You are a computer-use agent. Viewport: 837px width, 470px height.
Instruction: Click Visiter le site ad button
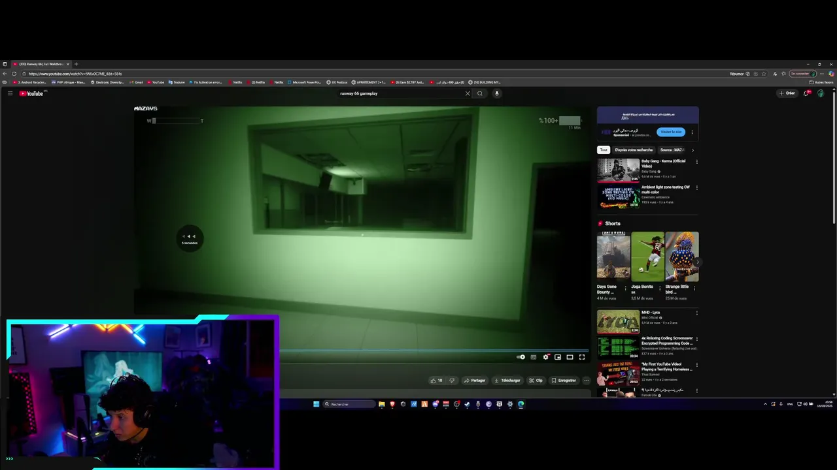coord(671,132)
